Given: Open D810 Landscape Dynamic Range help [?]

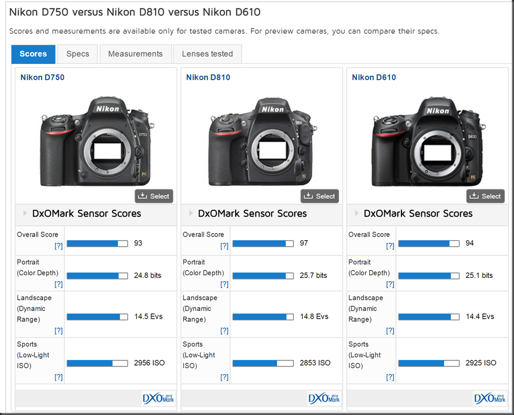Looking at the screenshot, I should [224, 331].
